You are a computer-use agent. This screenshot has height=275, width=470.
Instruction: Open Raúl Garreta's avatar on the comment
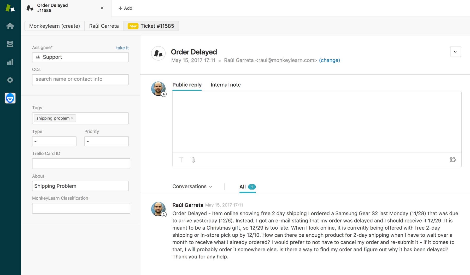(158, 209)
